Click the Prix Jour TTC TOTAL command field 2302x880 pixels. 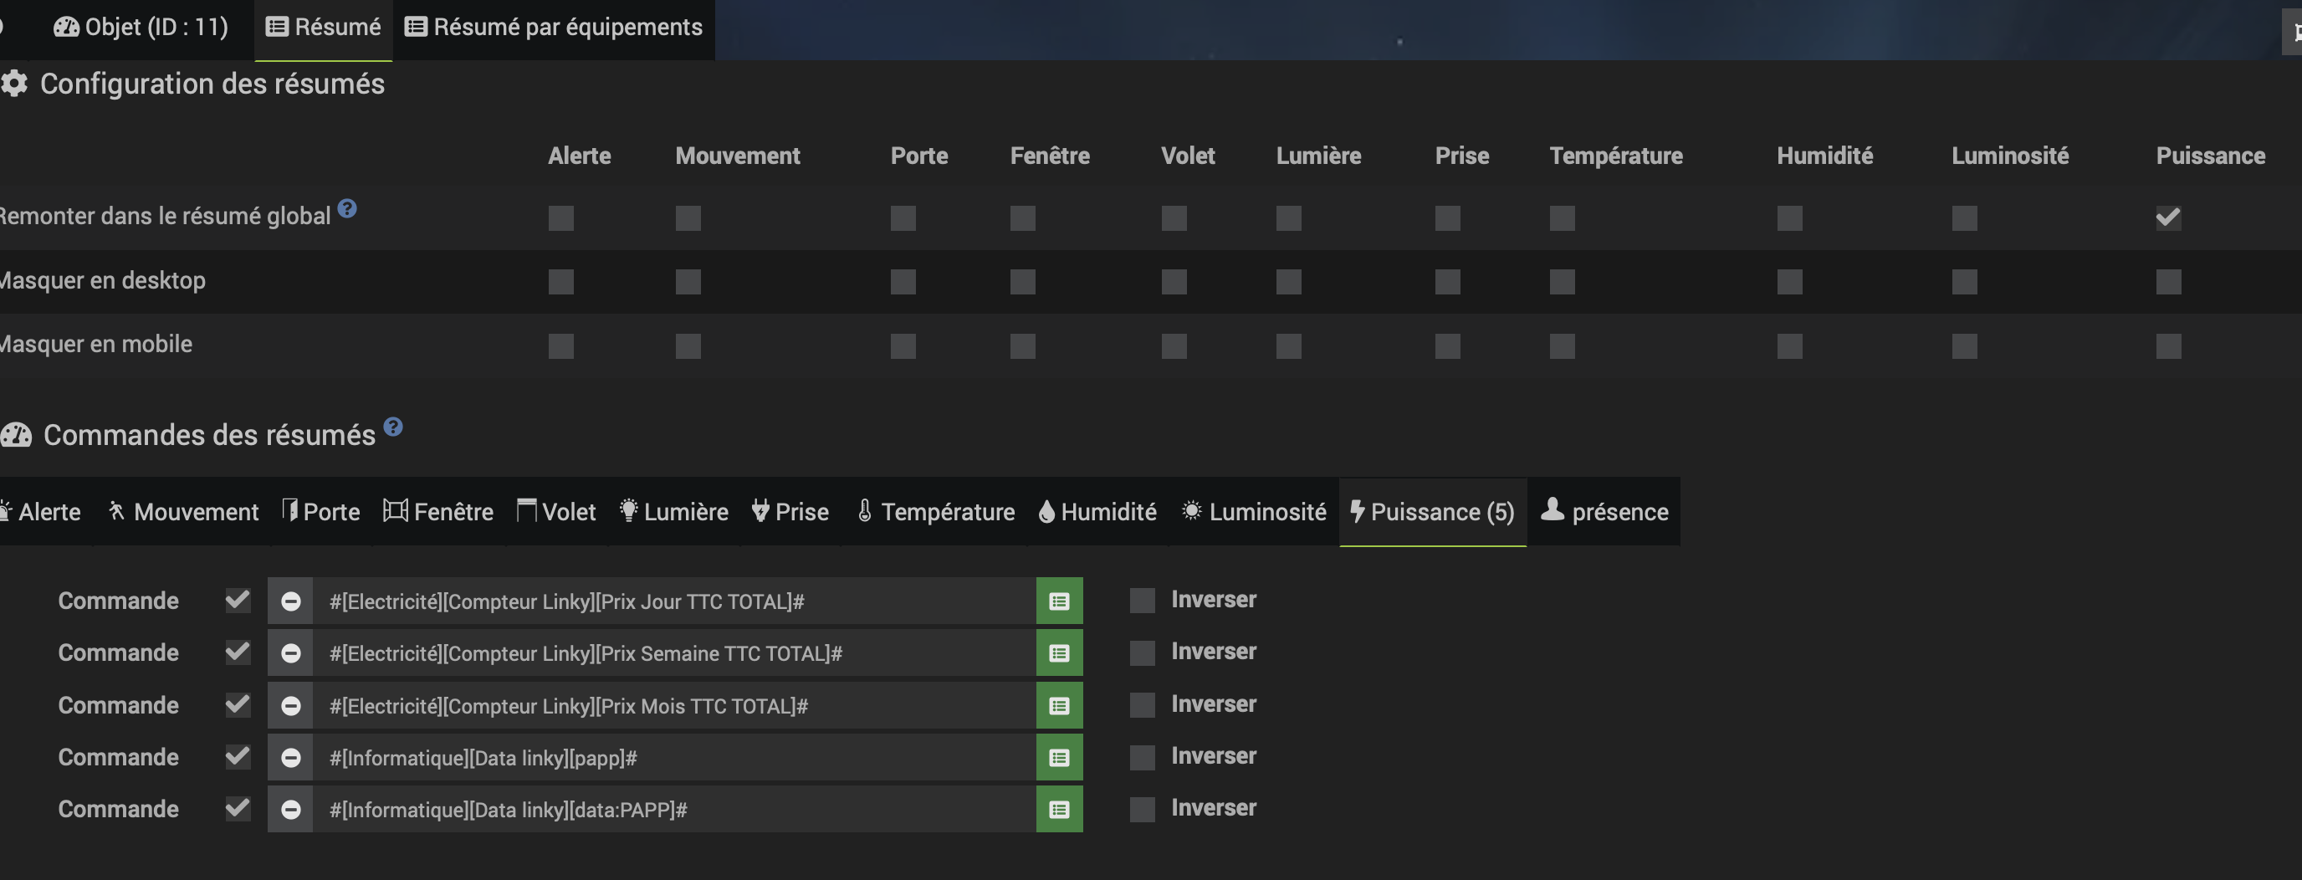(x=674, y=601)
